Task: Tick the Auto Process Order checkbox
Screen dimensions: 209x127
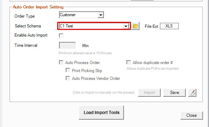Action: [61, 62]
